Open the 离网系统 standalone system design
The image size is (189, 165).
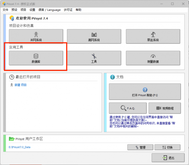(x=94, y=36)
